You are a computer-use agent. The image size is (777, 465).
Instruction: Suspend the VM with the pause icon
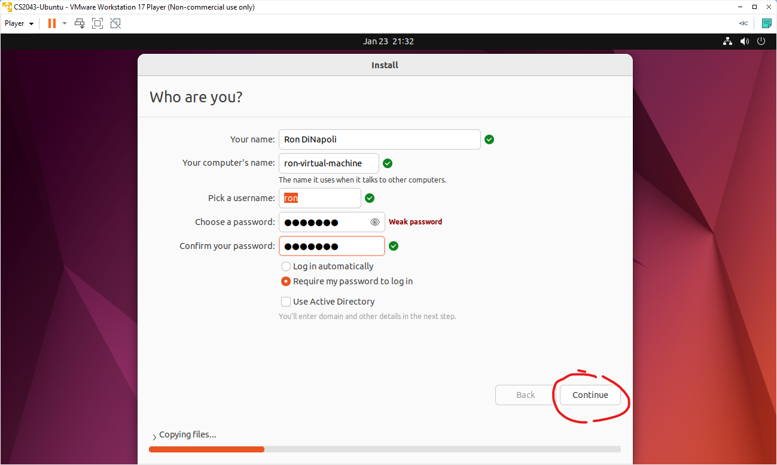(51, 23)
